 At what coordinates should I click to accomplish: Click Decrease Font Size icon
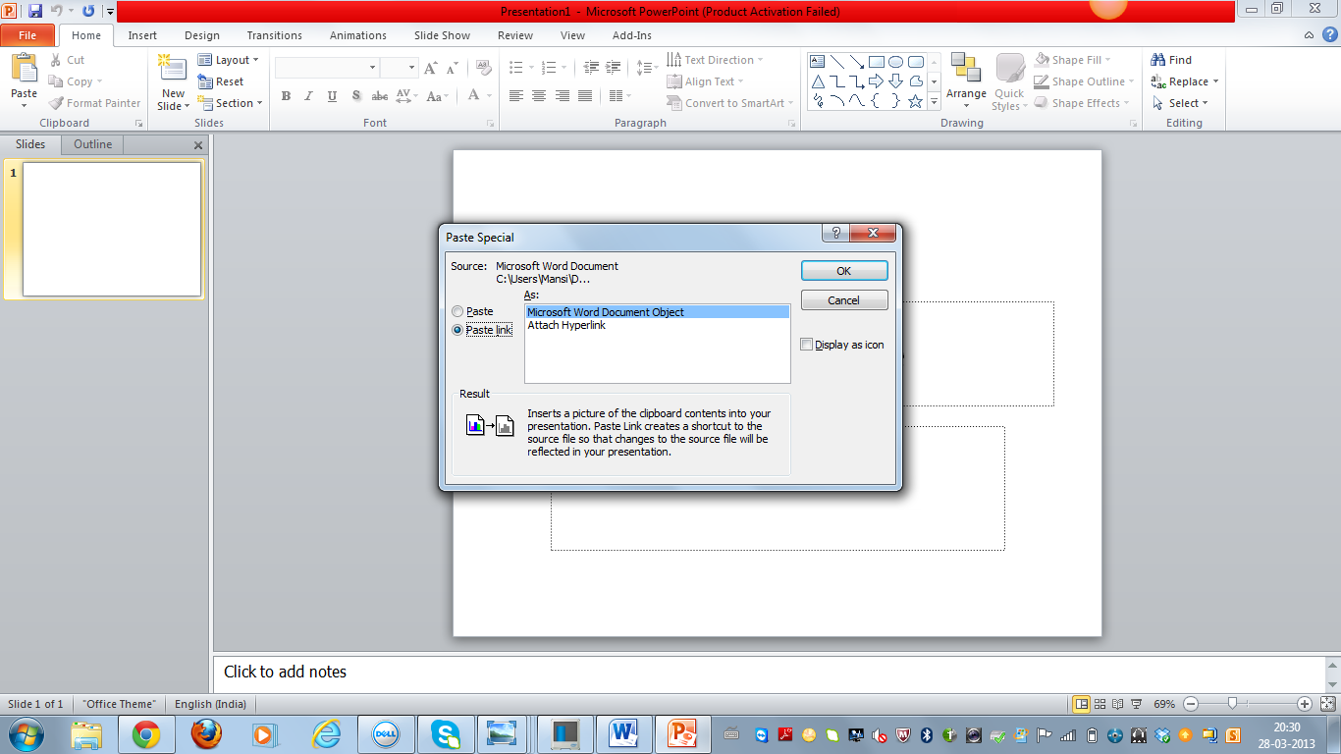click(x=452, y=68)
